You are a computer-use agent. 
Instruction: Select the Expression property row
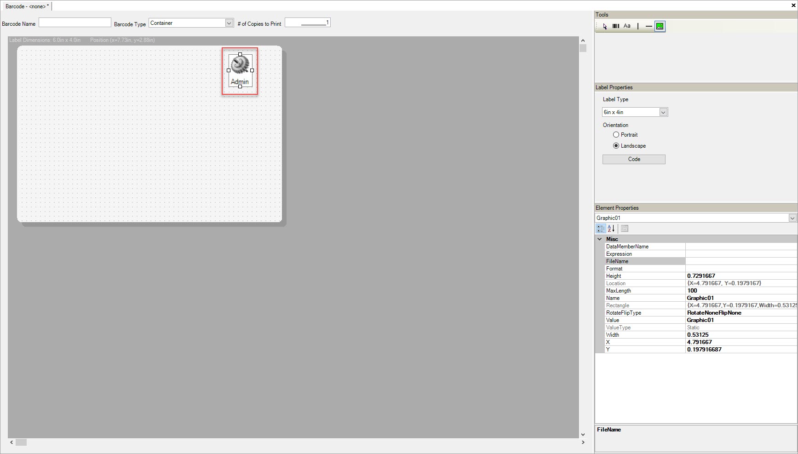700,254
